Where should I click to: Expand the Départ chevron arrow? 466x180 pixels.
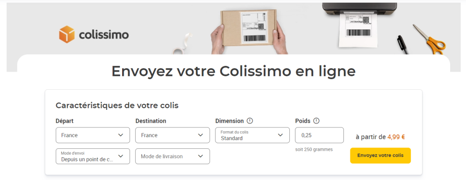121,135
